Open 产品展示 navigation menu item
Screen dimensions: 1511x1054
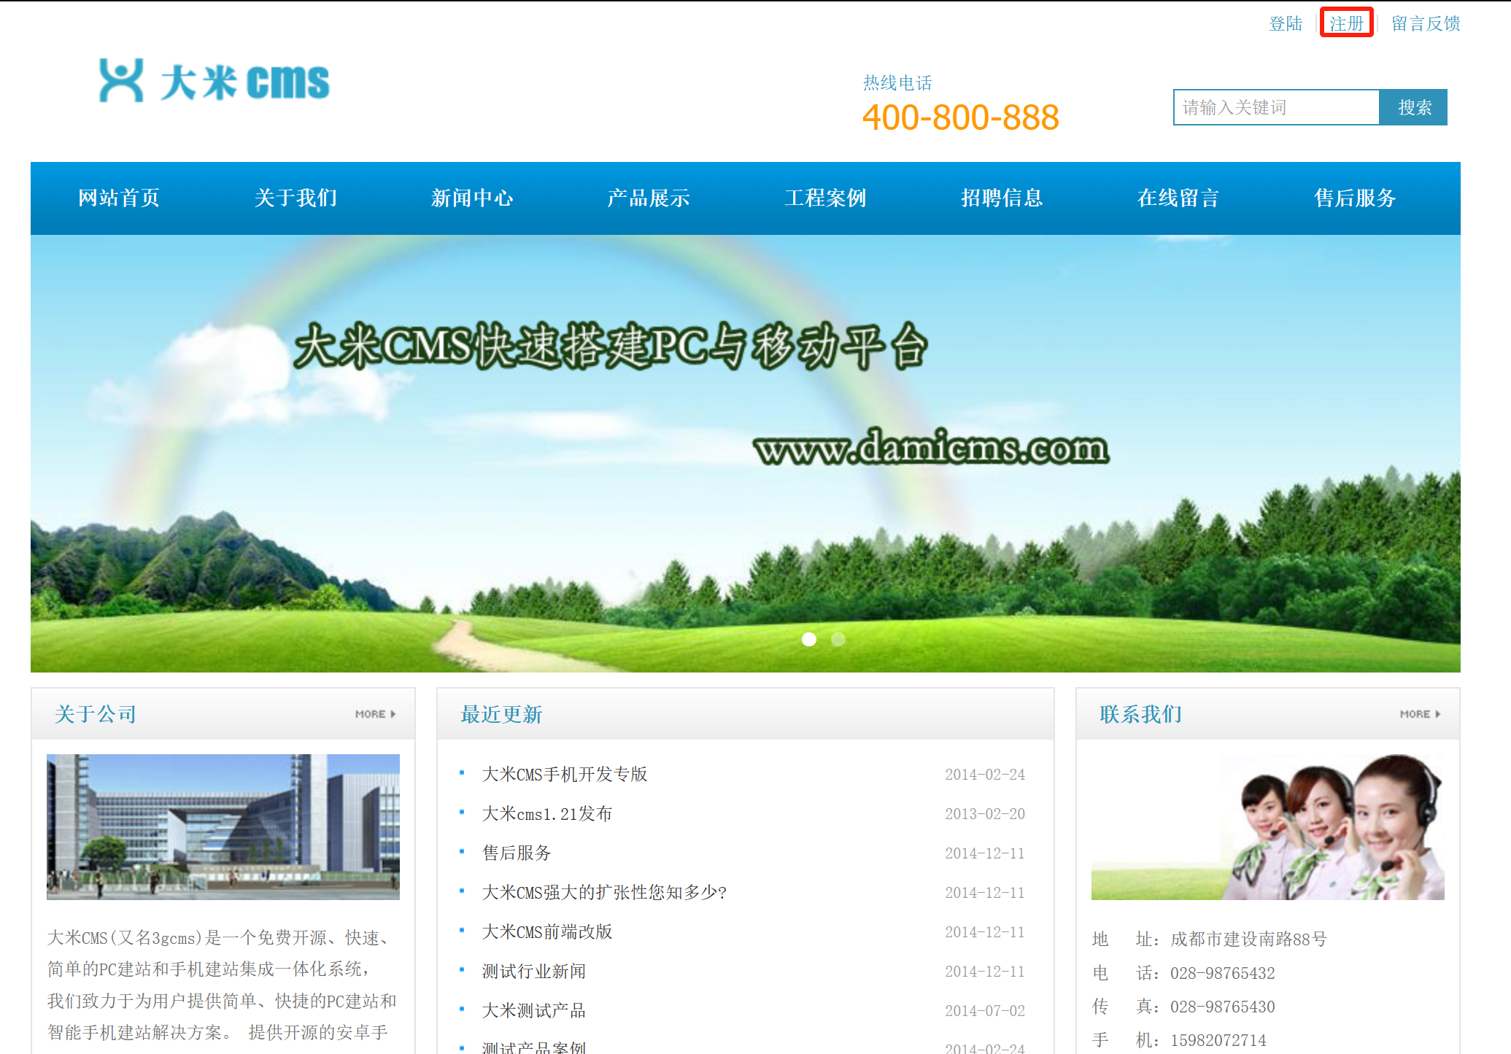tap(649, 198)
